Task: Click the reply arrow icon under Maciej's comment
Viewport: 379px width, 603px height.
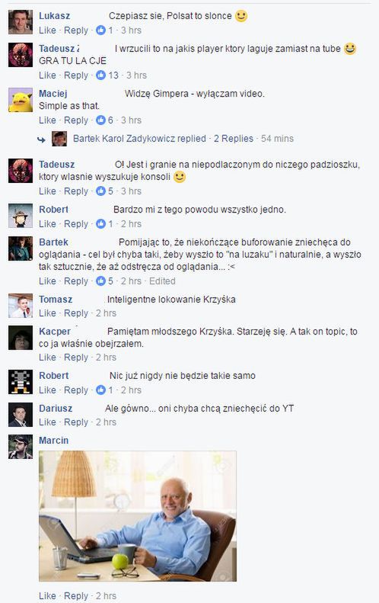Action: pyautogui.click(x=41, y=140)
